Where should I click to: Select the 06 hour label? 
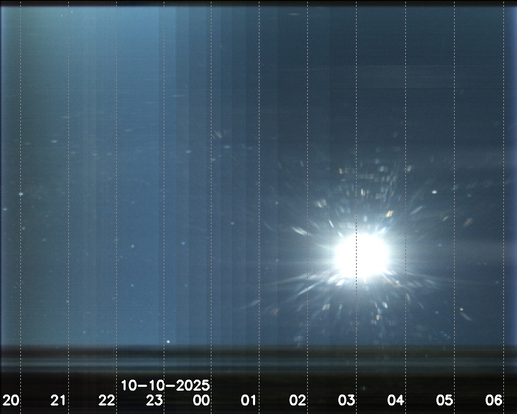[493, 400]
